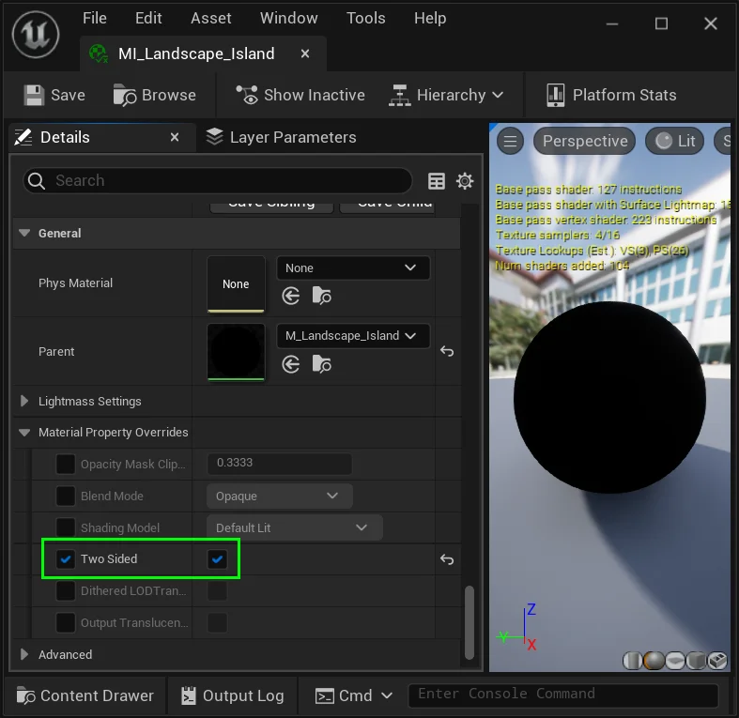Screen dimensions: 739x718
Task: Browse to Parent material in Content Browser
Action: pyautogui.click(x=321, y=364)
